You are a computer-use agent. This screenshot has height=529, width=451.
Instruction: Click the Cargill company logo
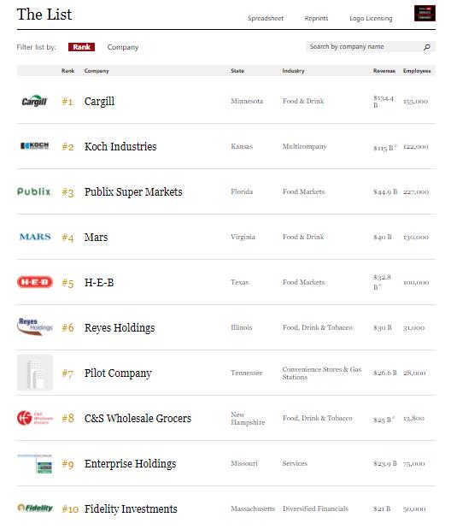pyautogui.click(x=34, y=101)
